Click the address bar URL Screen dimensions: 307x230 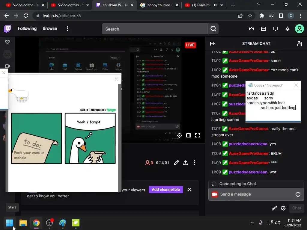click(62, 16)
